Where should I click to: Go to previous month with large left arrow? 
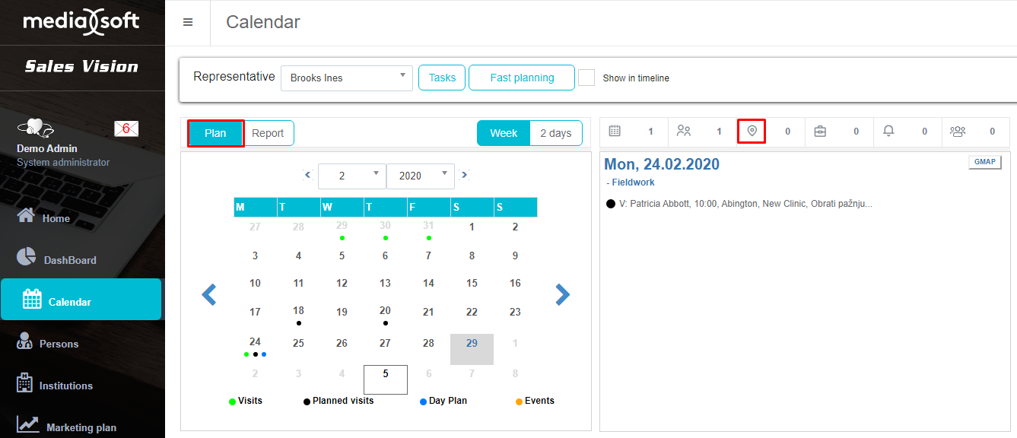point(209,294)
